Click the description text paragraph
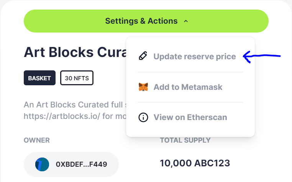292x182 pixels. pyautogui.click(x=75, y=110)
